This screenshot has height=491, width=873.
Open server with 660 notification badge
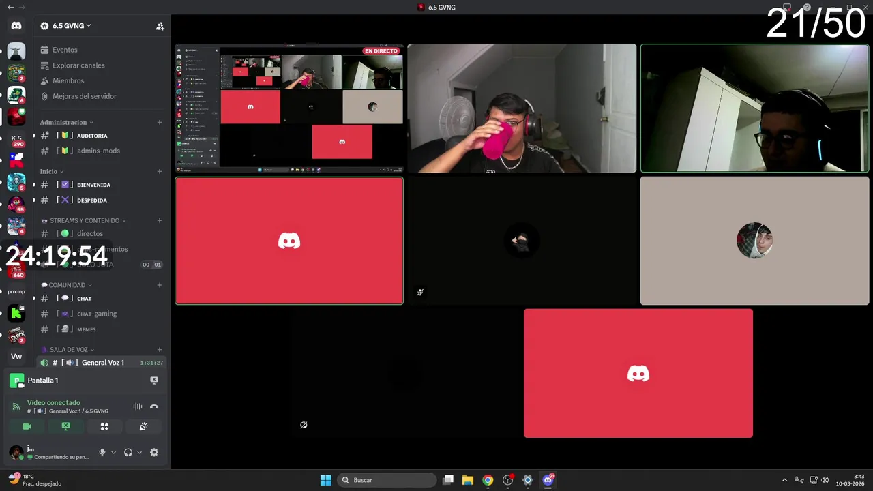tap(16, 270)
